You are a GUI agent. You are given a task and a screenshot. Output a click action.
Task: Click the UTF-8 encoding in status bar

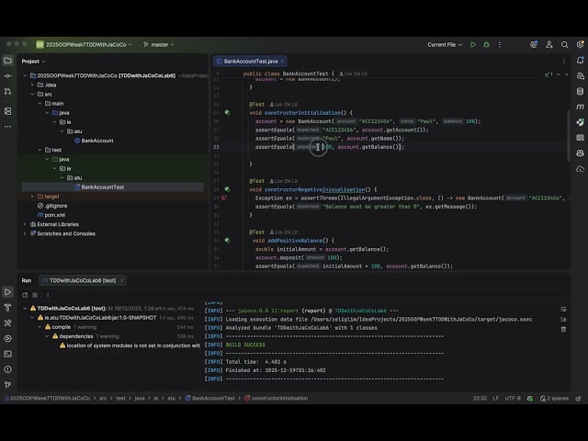(512, 398)
